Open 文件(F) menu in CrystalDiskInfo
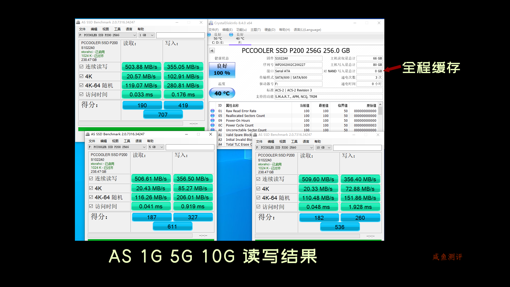Viewport: 510px width, 287px height. pos(214,30)
